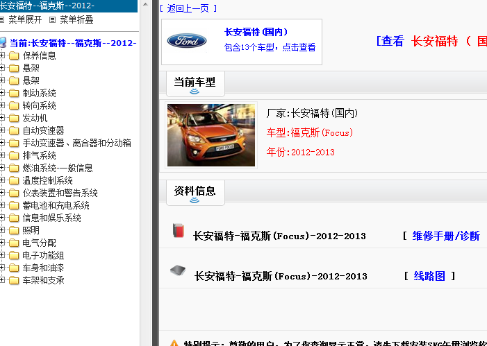This screenshot has height=346, width=487.
Task: Click the blue wave icon under 资料信息
Action: click(x=195, y=200)
